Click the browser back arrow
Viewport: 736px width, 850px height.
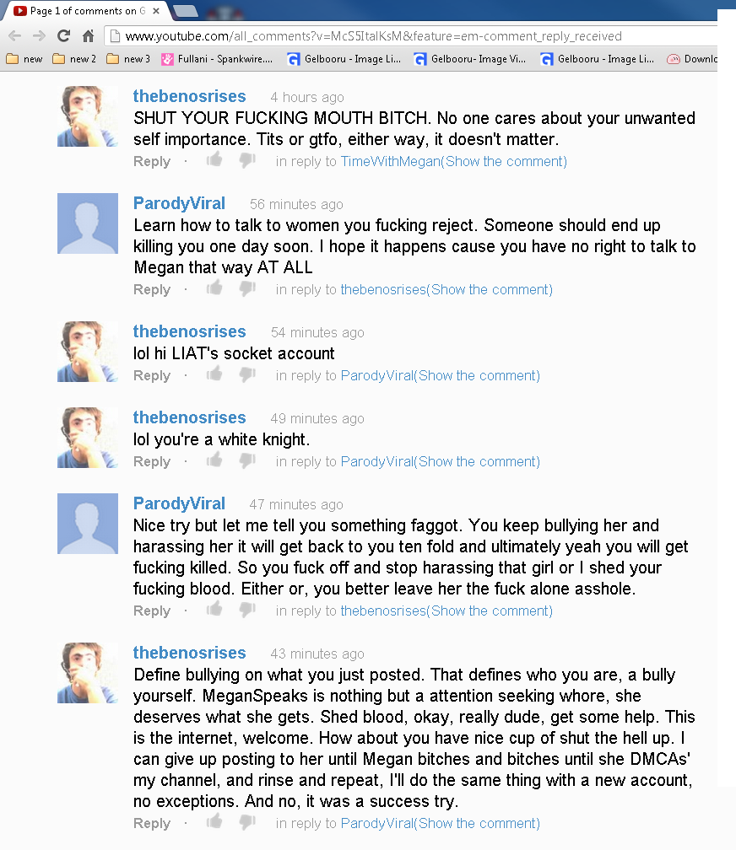point(14,36)
